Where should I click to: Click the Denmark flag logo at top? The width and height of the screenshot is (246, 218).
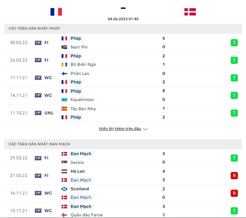(x=190, y=12)
